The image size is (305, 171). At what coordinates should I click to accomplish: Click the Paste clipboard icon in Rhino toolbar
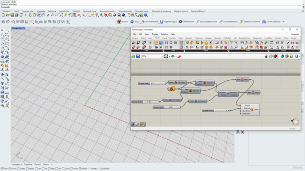pyautogui.click(x=34, y=15)
